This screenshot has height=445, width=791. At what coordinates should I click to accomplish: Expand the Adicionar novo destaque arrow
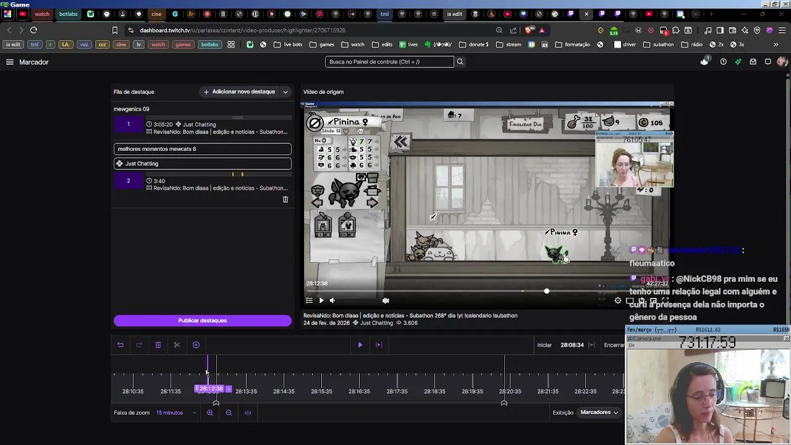(x=286, y=92)
